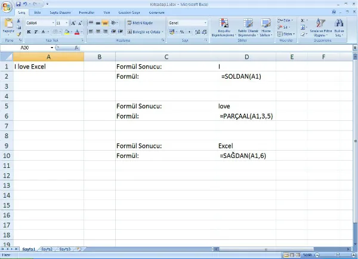Click the Bul ve Seç binoculars icon

click(x=339, y=27)
